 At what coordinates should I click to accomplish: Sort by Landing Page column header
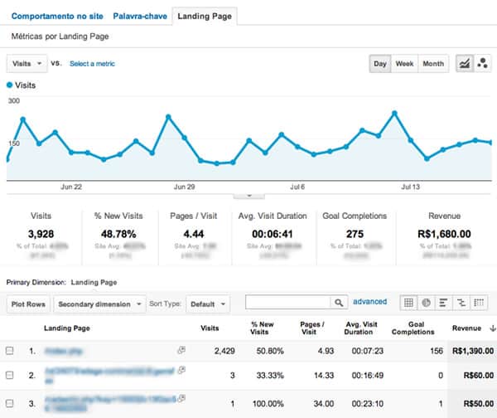pyautogui.click(x=67, y=328)
